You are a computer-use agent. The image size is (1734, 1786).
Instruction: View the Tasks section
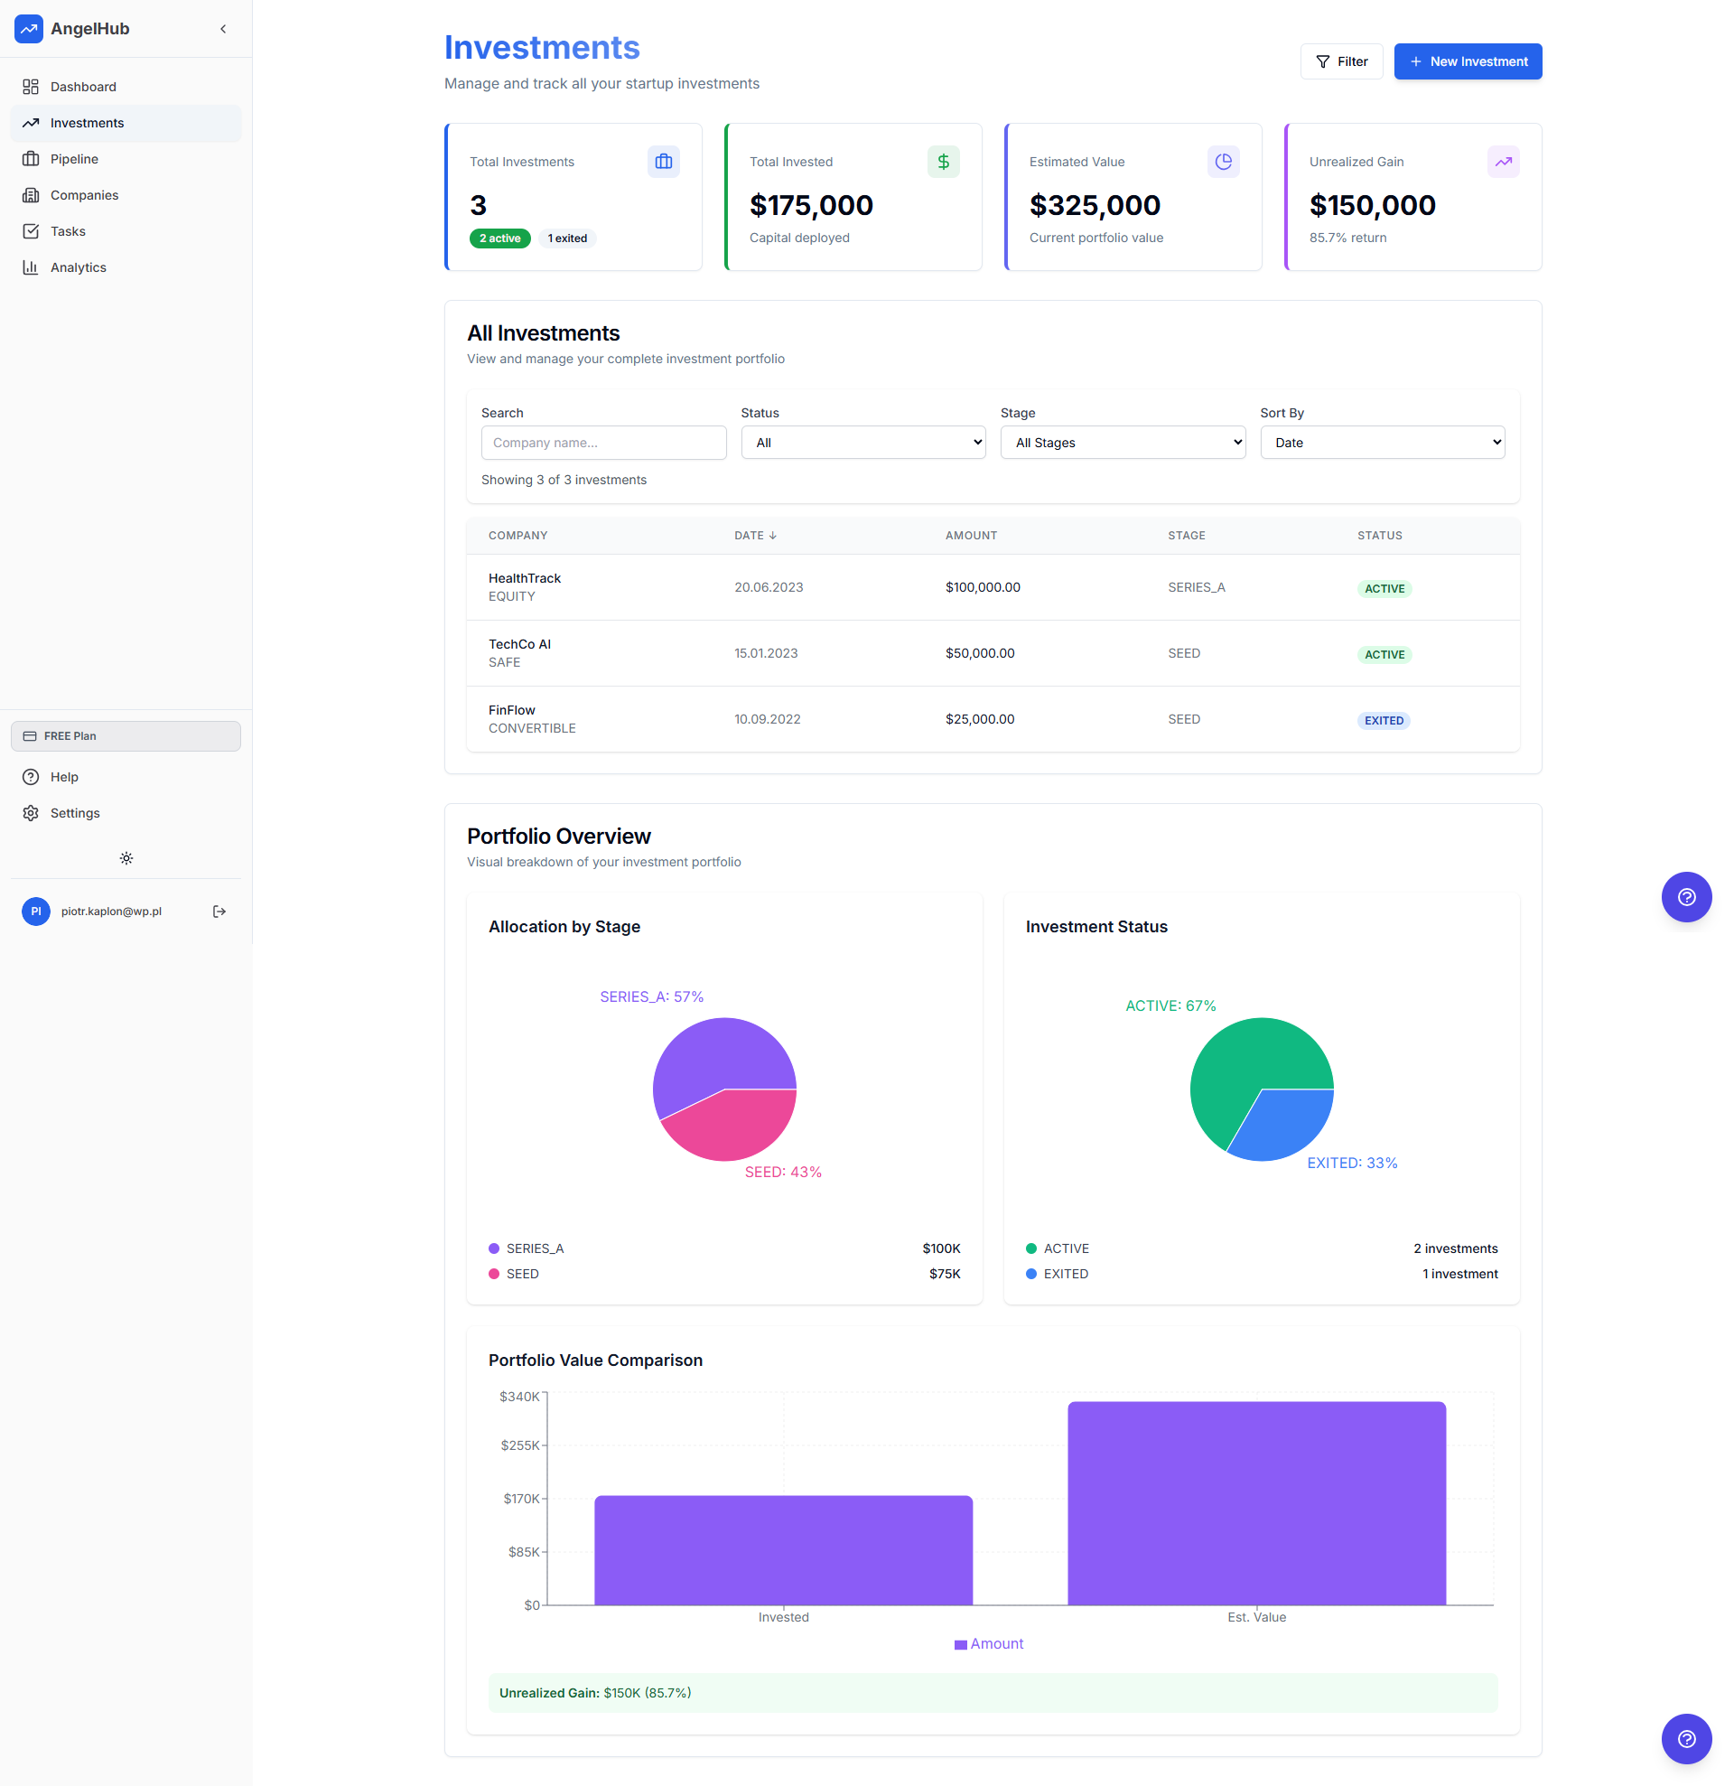pyautogui.click(x=69, y=230)
